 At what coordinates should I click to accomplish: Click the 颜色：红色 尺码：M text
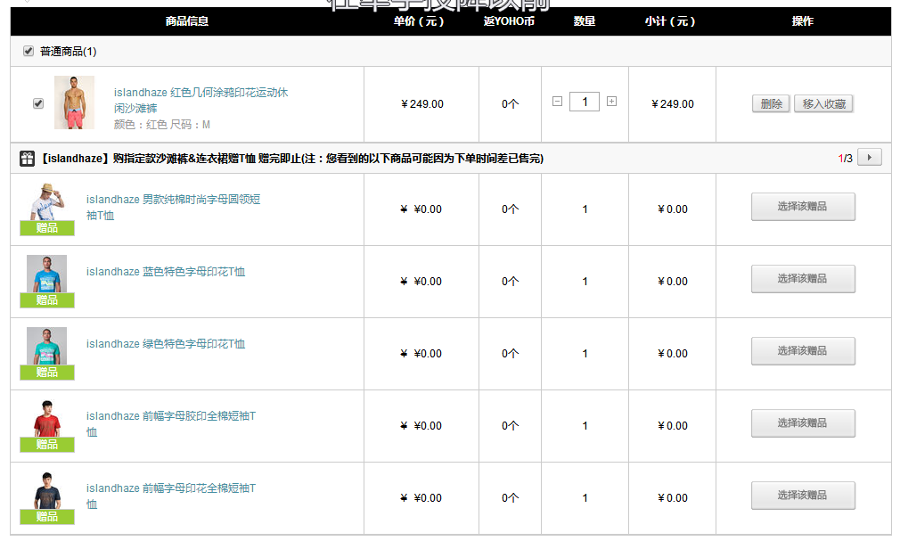(x=162, y=125)
